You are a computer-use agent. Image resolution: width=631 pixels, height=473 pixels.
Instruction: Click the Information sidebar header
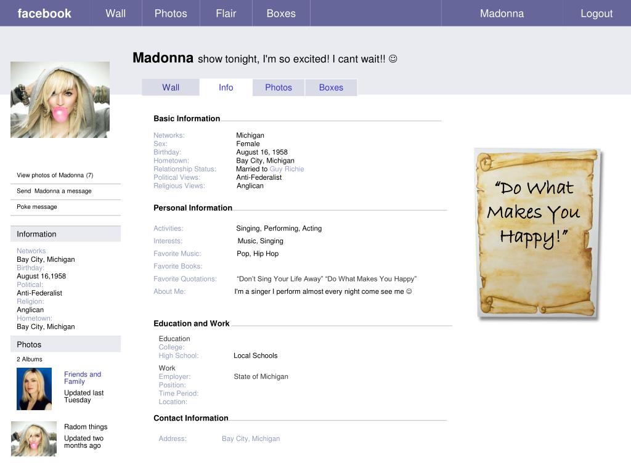[x=65, y=233]
